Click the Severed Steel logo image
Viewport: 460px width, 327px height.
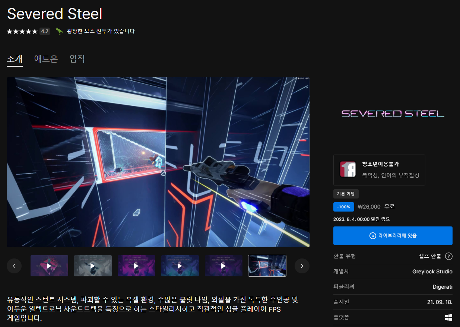click(393, 113)
